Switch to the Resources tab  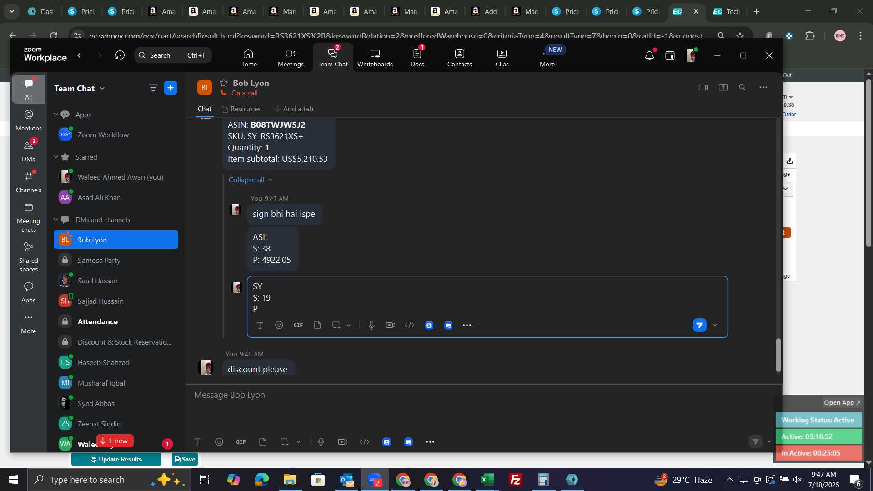click(241, 109)
